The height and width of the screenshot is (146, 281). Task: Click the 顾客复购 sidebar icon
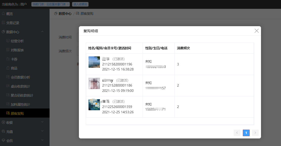[8, 113]
